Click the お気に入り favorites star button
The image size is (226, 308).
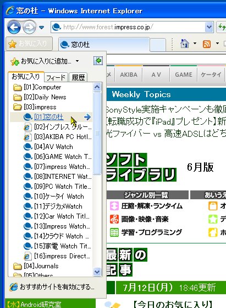click(29, 44)
